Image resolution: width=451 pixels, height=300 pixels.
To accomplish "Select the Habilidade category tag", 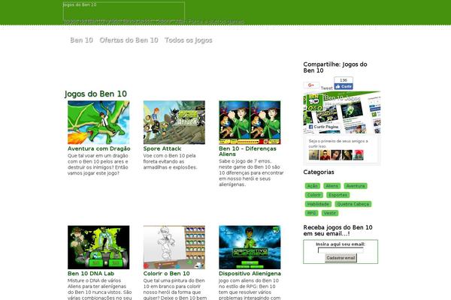I will click(x=318, y=204).
